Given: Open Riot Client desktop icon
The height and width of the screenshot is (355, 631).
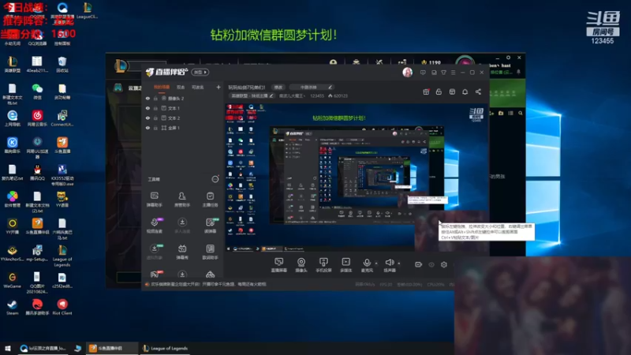Looking at the screenshot, I should pyautogui.click(x=62, y=308).
